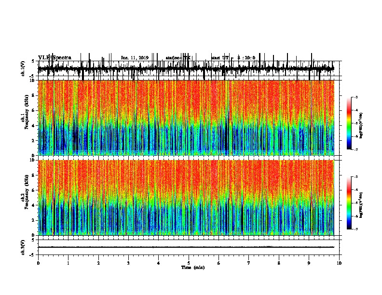Viewport: 382px width, 295px height.
Task: Select the ch.2 spectrogram "2" kHz tick
Action: (x=34, y=220)
